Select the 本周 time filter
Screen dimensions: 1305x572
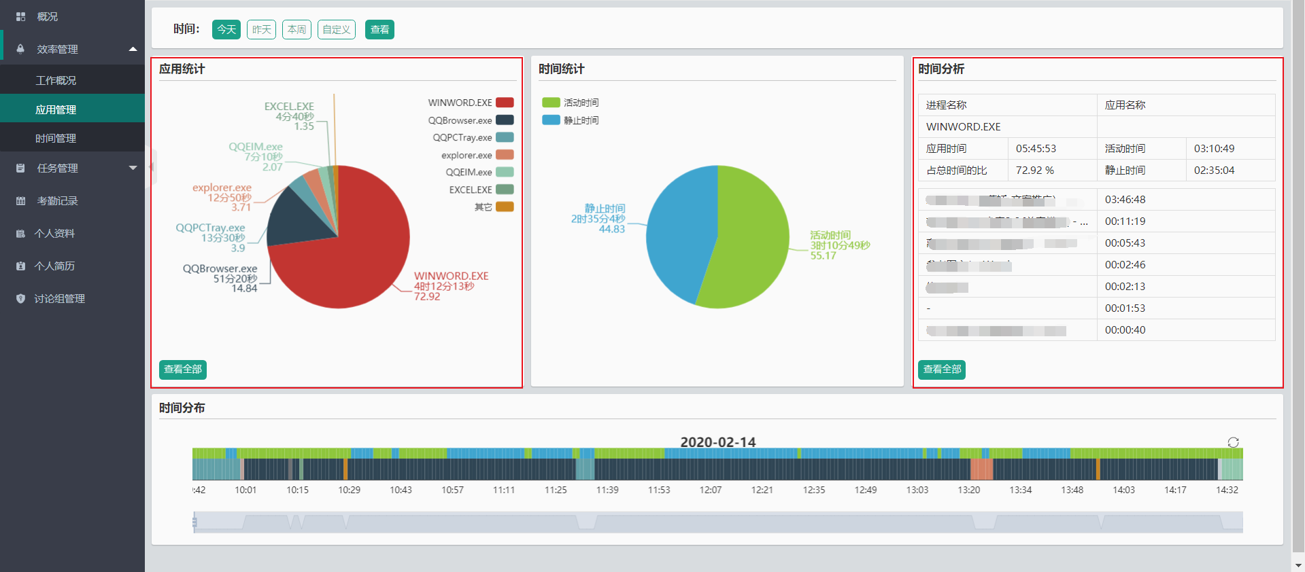296,29
